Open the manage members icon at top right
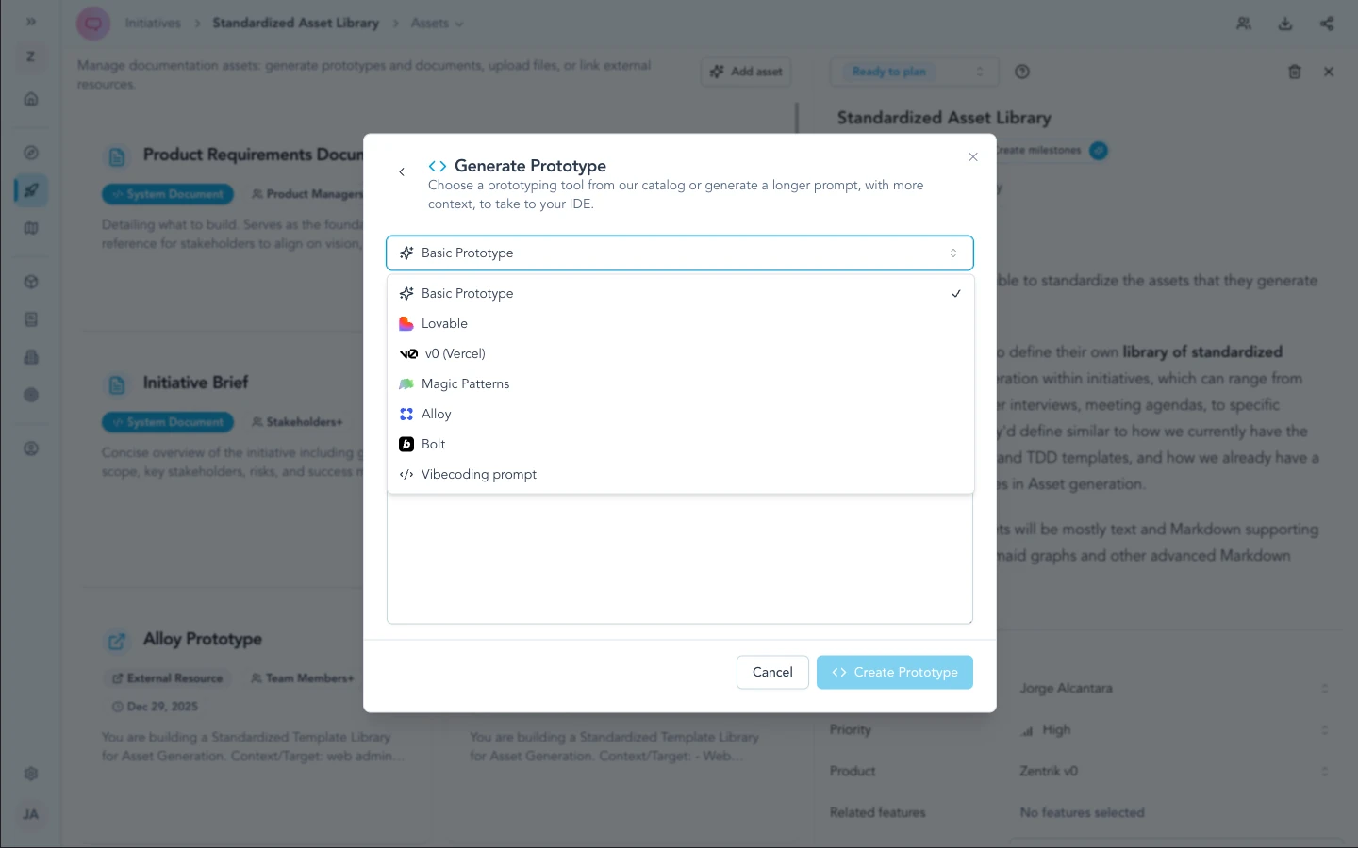 (1243, 24)
